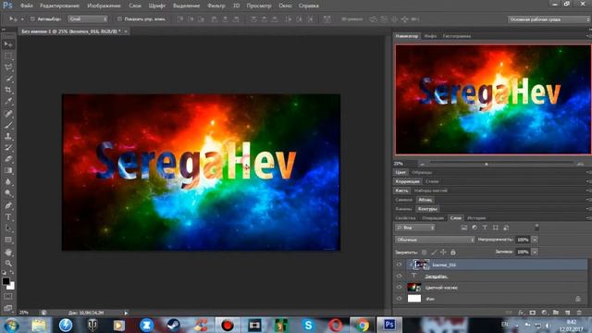Open the Окно menu
592x333 pixels.
tap(285, 6)
